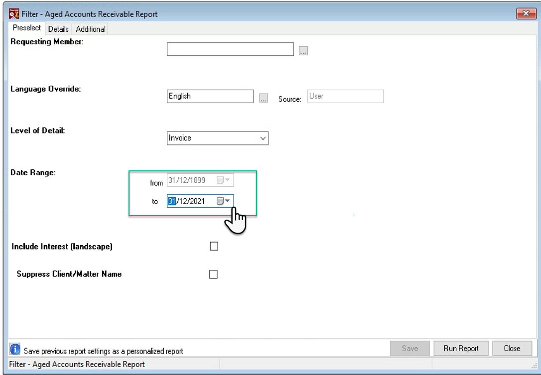Click the Language Override field showing English

[210, 96]
